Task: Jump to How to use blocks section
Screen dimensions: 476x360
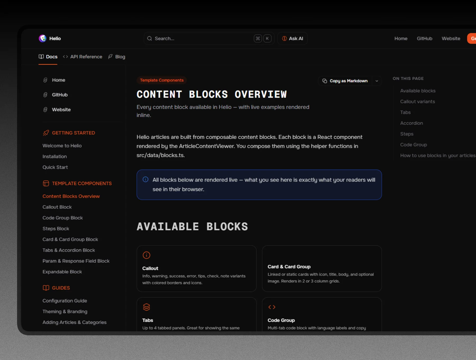Action: click(438, 156)
